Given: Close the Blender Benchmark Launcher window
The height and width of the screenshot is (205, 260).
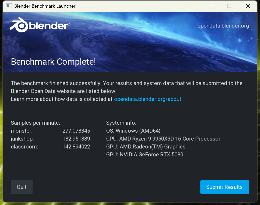Looking at the screenshot, I should 248,6.
